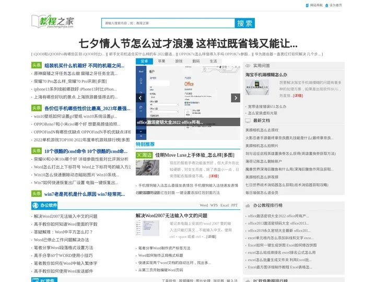Click the 设为首页 home icon
This screenshot has width=376, height=282.
326,5
